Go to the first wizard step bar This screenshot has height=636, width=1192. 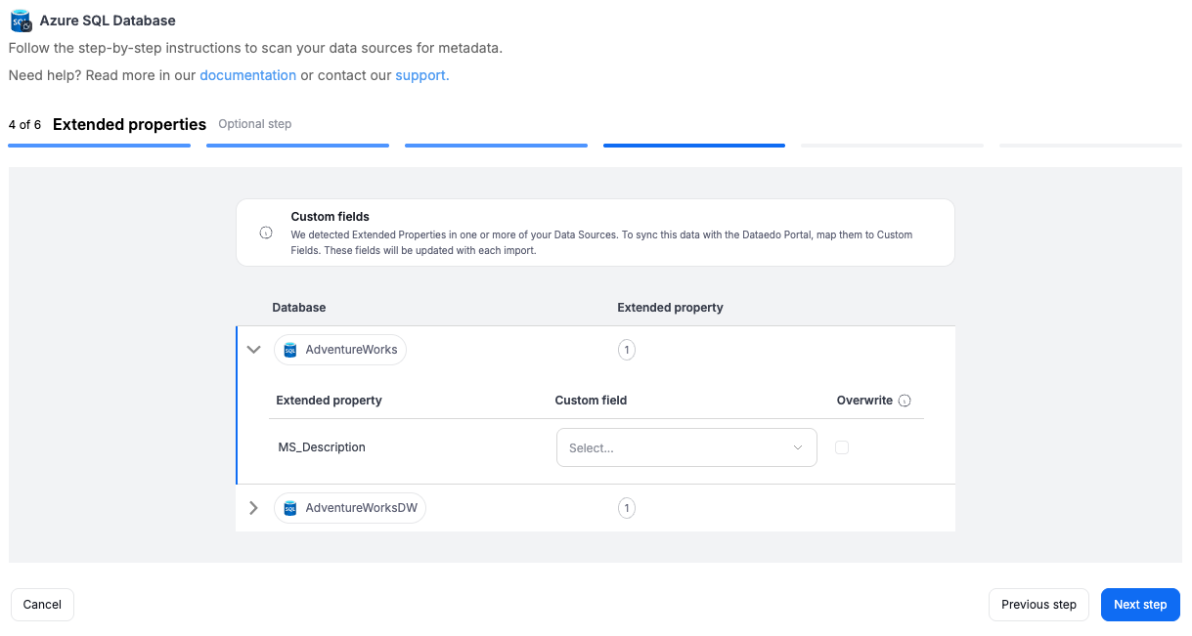coord(99,146)
